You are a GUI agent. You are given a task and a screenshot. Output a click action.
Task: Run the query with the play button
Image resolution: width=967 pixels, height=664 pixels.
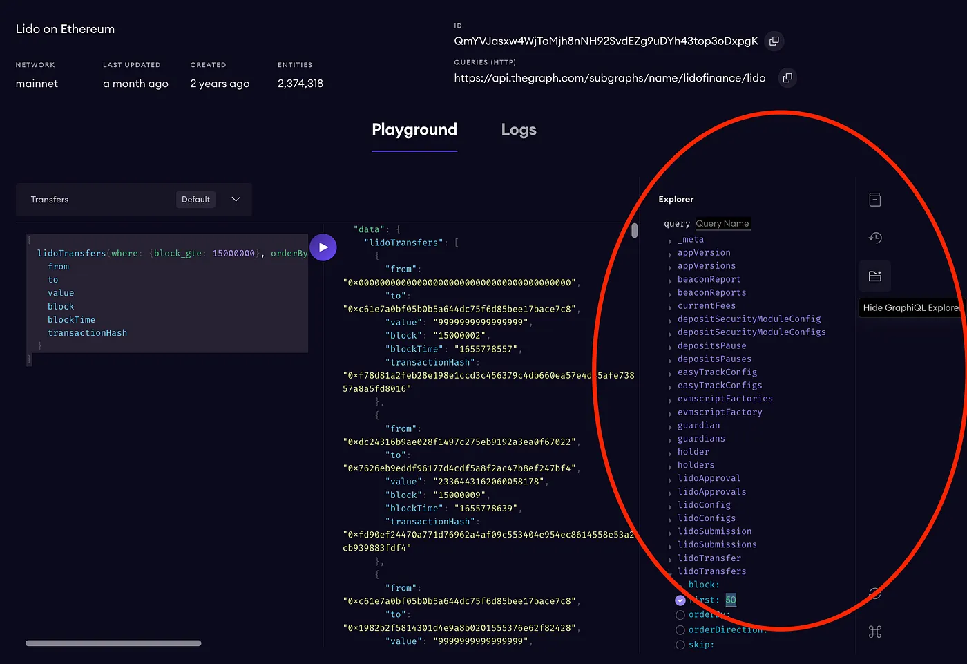click(x=323, y=247)
